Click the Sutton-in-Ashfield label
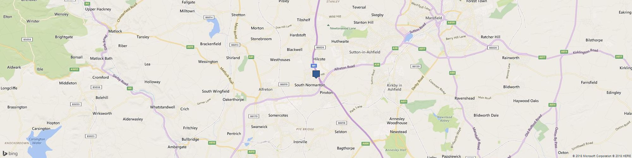This screenshot has width=632, height=158. pos(365,52)
